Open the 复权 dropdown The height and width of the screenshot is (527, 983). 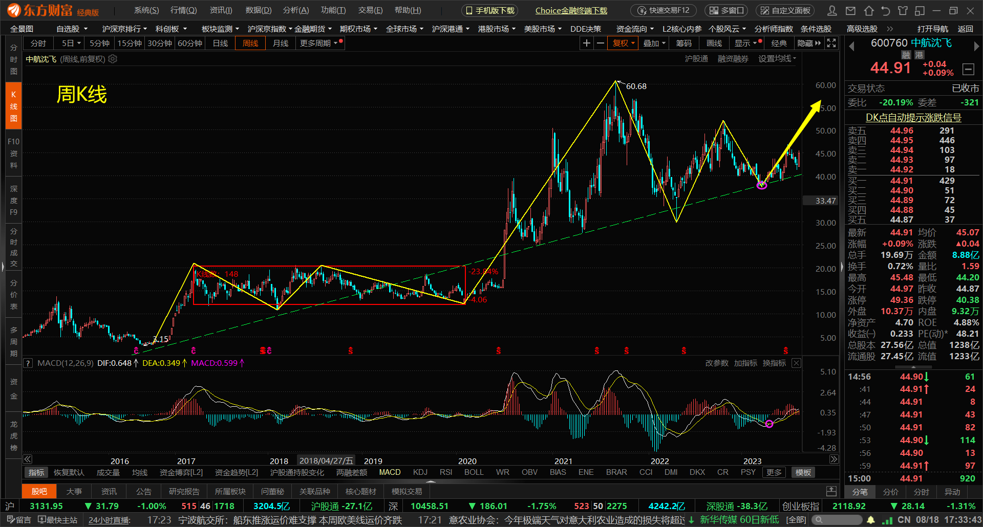(x=623, y=43)
